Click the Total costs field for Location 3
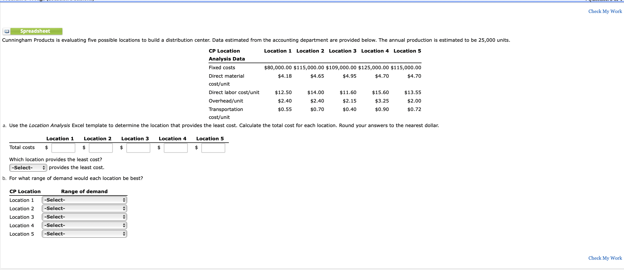 coord(138,148)
